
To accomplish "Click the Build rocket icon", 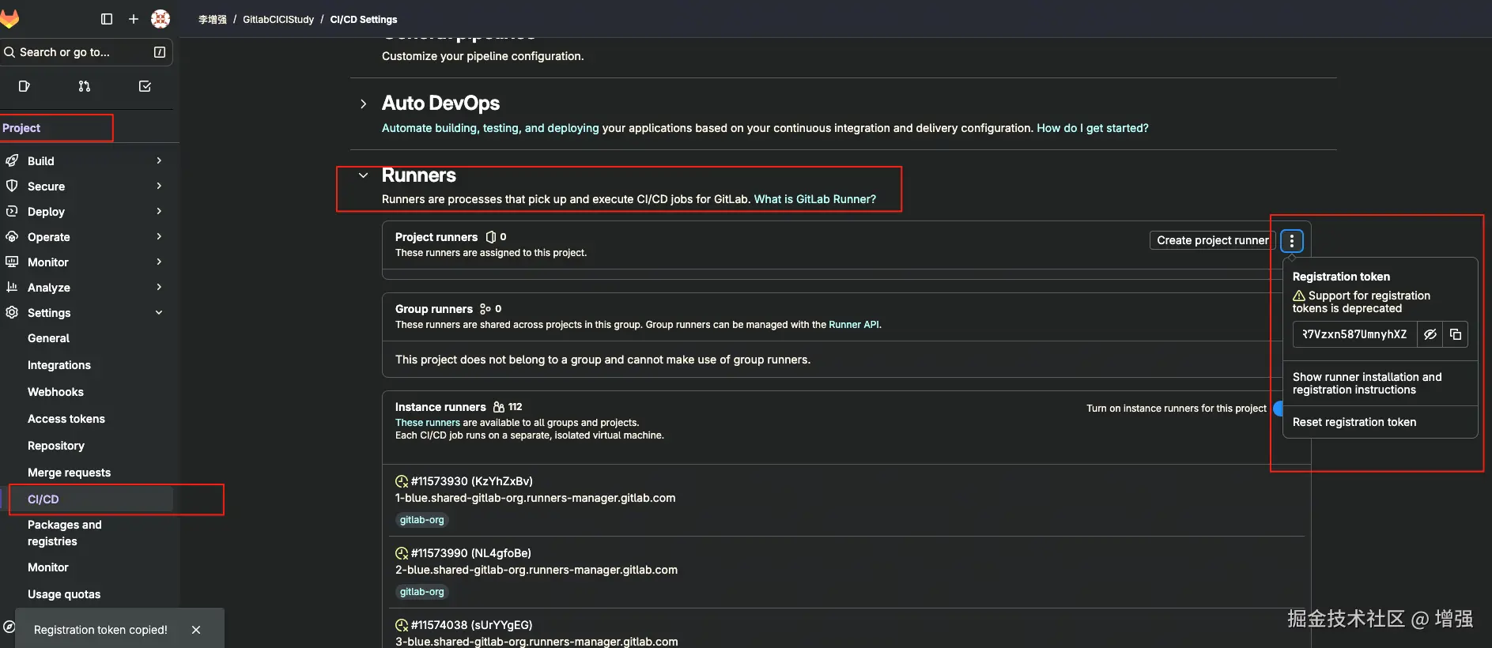I will pos(12,160).
